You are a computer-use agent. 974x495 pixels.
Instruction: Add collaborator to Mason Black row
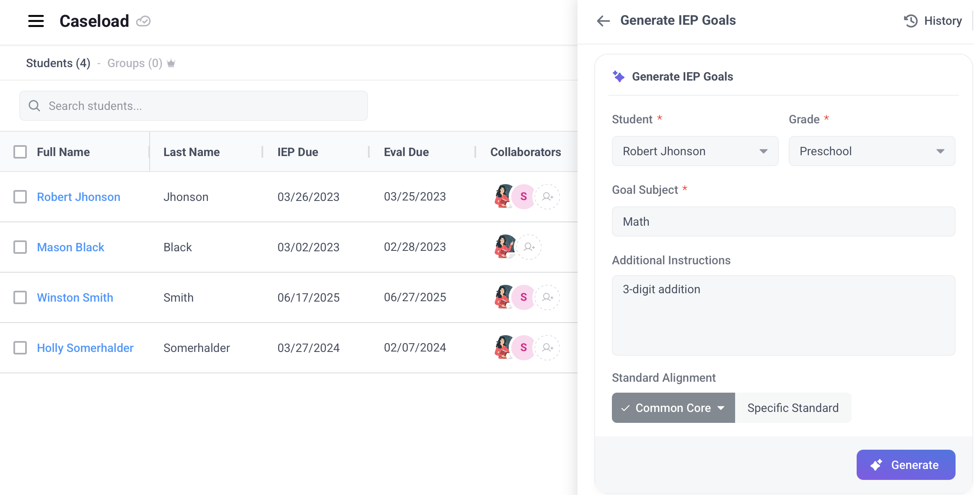529,247
